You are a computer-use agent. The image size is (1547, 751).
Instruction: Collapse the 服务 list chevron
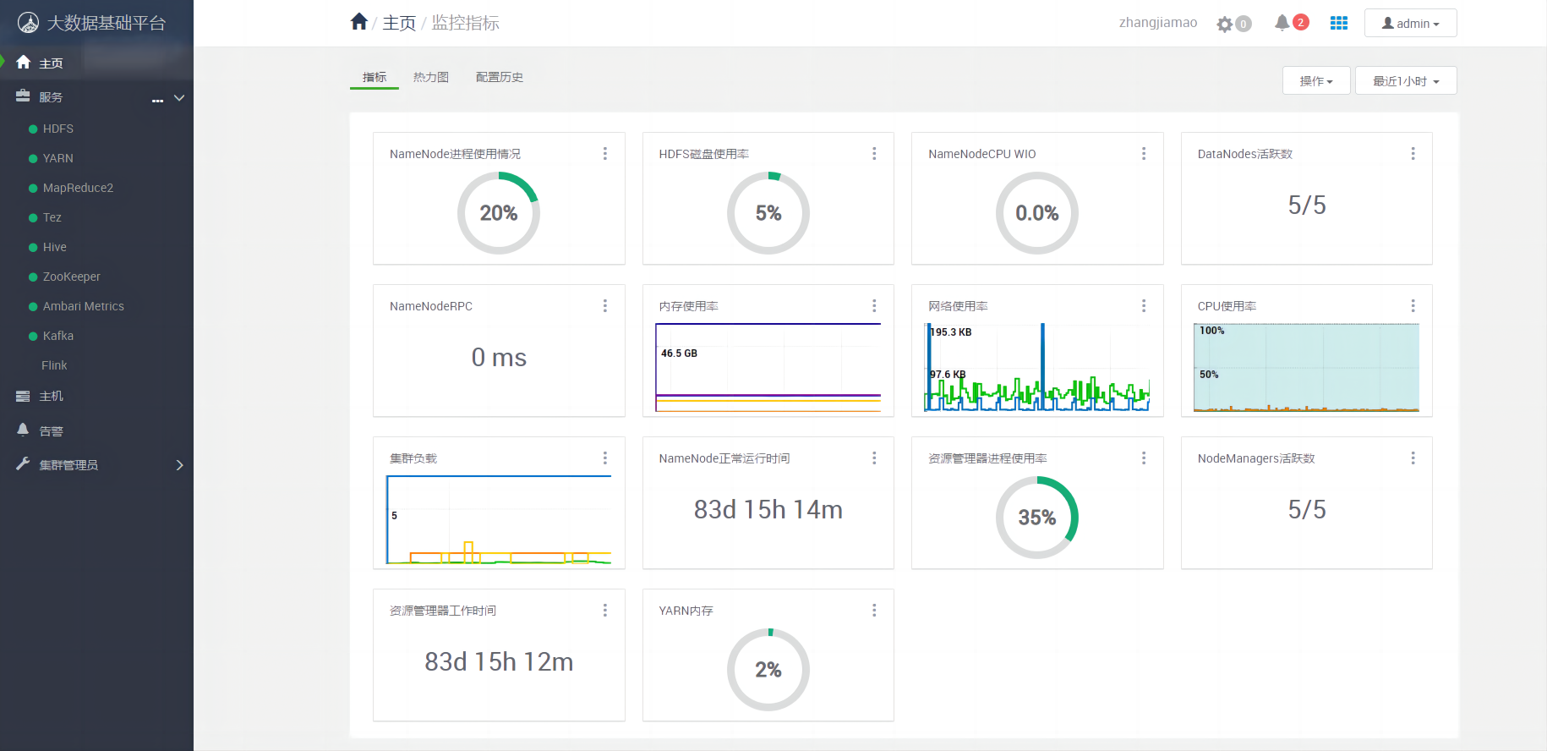(179, 98)
